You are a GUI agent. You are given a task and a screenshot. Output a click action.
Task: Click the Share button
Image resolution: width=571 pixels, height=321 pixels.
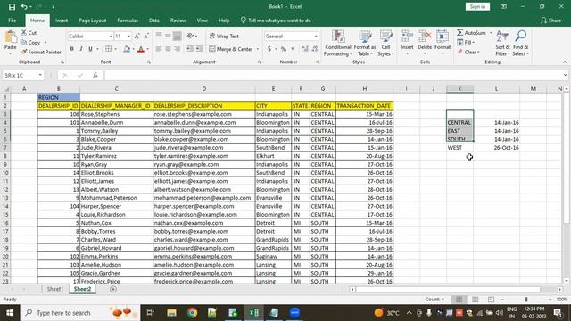click(x=550, y=21)
